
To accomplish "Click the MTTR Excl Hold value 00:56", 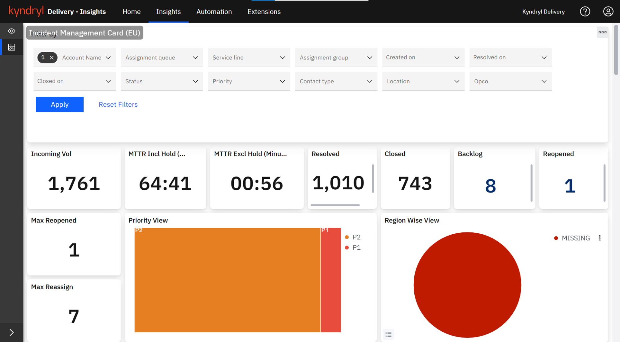I will tap(257, 184).
